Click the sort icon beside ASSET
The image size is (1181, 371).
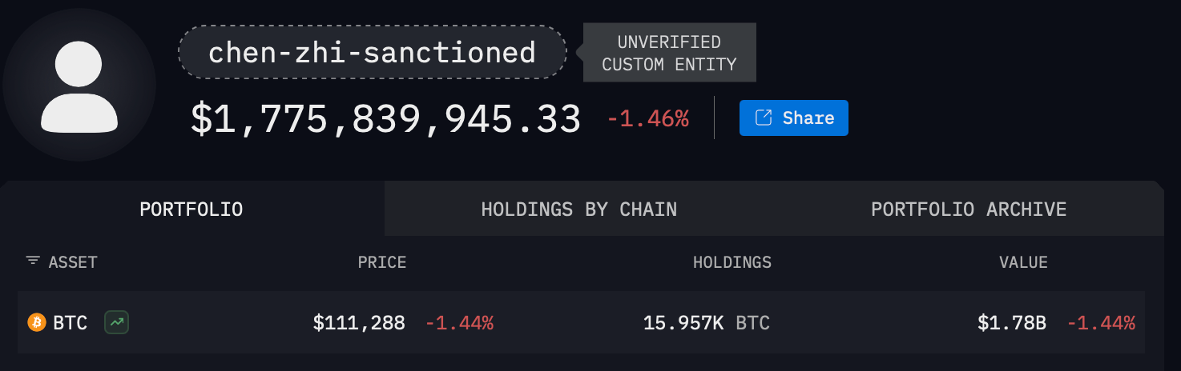[33, 261]
